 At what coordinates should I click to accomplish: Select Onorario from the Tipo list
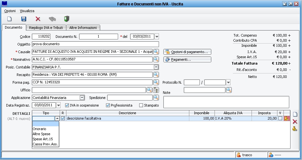[x=40, y=129]
